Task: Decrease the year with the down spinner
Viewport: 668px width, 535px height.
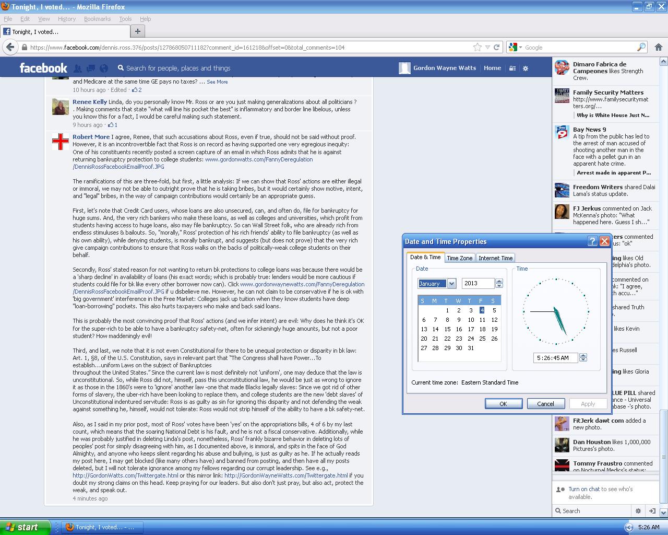Action: 499,286
